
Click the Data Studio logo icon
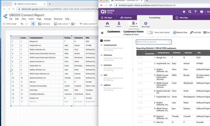click(5, 16)
